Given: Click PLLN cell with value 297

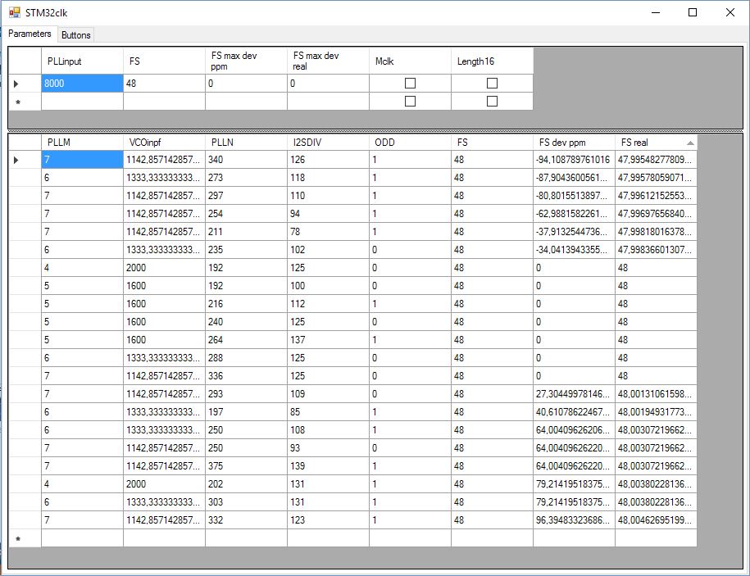Looking at the screenshot, I should coord(246,196).
